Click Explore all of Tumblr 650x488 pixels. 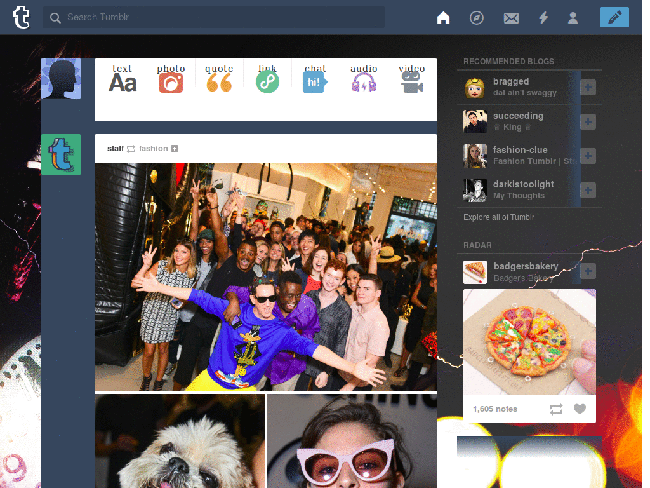499,217
